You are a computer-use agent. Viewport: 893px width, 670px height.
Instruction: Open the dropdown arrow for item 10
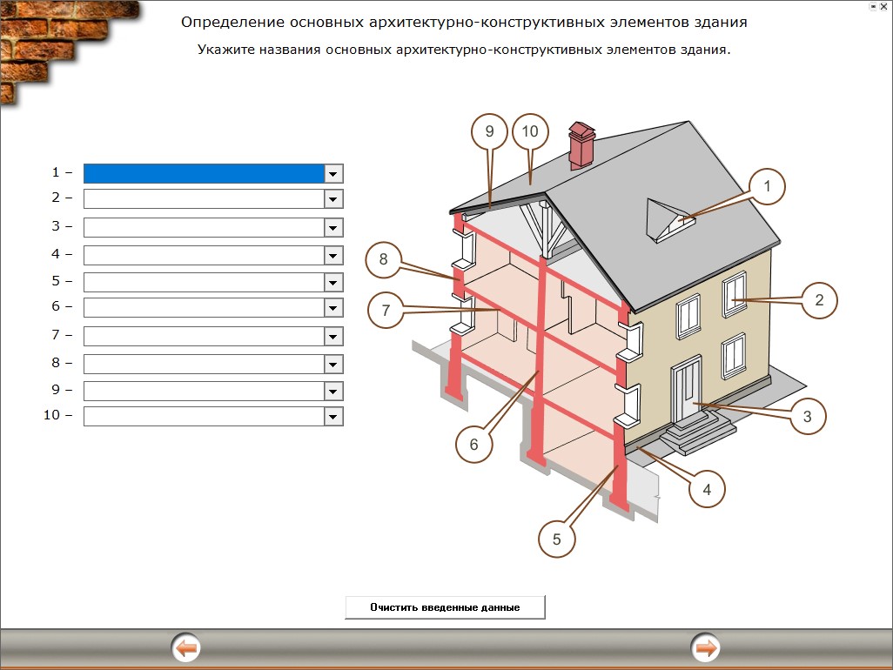coord(332,417)
